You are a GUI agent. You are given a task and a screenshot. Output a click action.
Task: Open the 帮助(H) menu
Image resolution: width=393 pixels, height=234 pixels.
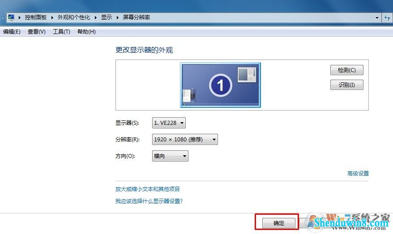coord(86,32)
